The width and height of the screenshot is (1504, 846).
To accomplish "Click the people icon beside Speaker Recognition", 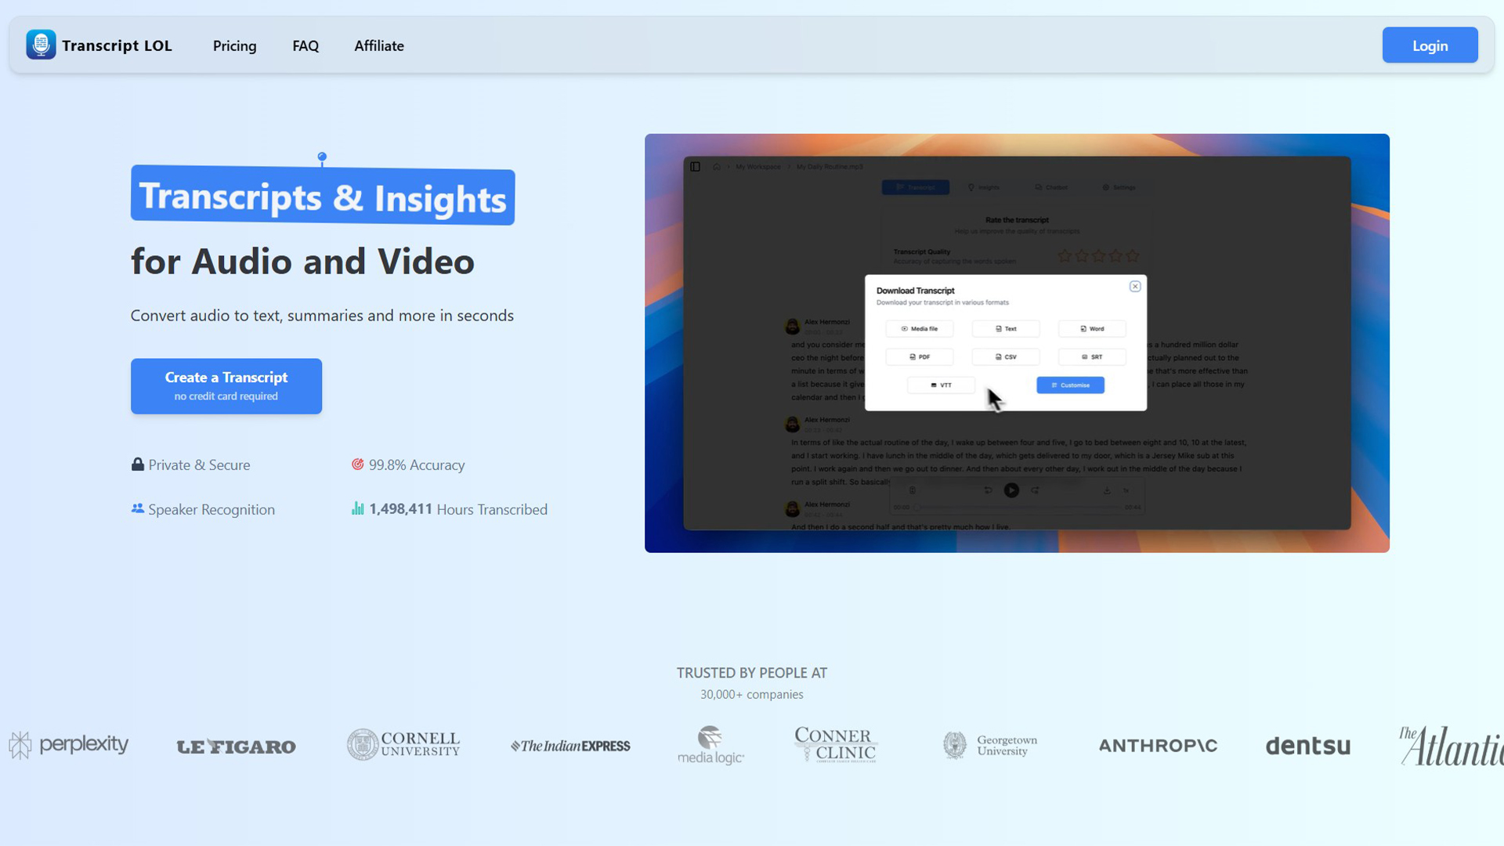I will (x=138, y=508).
